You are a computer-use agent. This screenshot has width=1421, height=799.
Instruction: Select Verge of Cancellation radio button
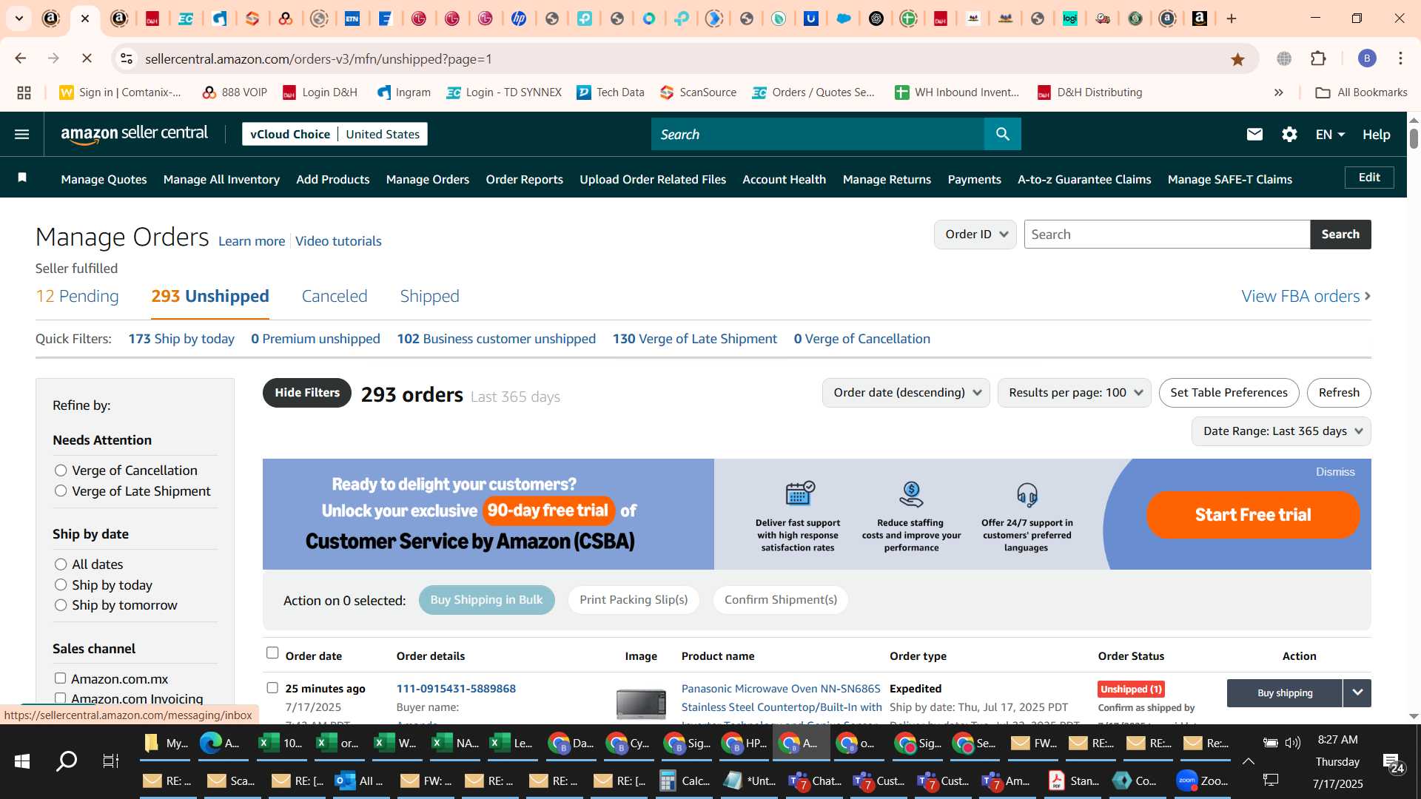[x=61, y=471]
